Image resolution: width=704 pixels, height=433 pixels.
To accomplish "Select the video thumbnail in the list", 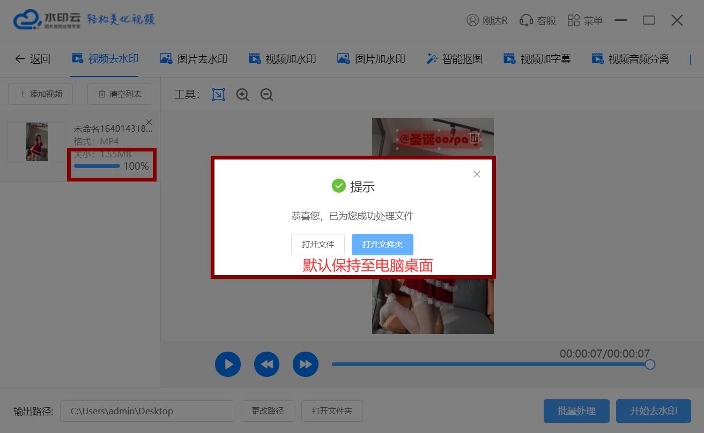I will (36, 142).
